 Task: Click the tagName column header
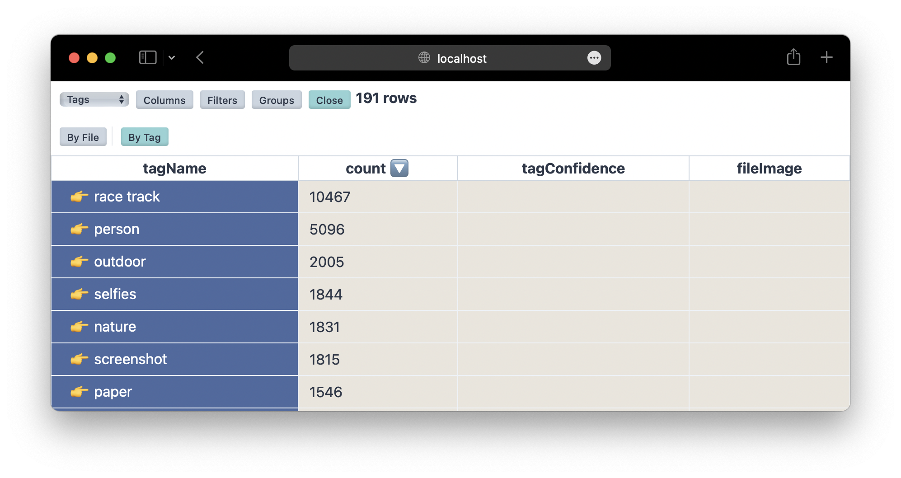click(x=174, y=169)
